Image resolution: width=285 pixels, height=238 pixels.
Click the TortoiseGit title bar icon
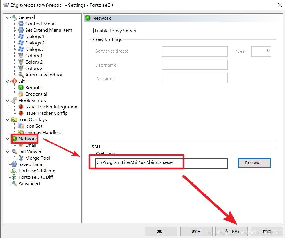pyautogui.click(x=6, y=5)
